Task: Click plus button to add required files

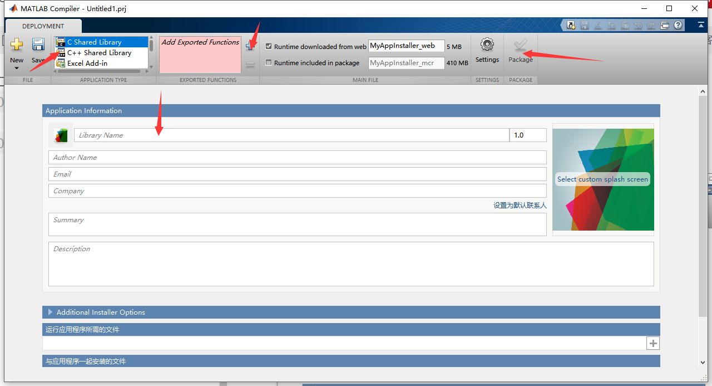Action: coord(653,343)
